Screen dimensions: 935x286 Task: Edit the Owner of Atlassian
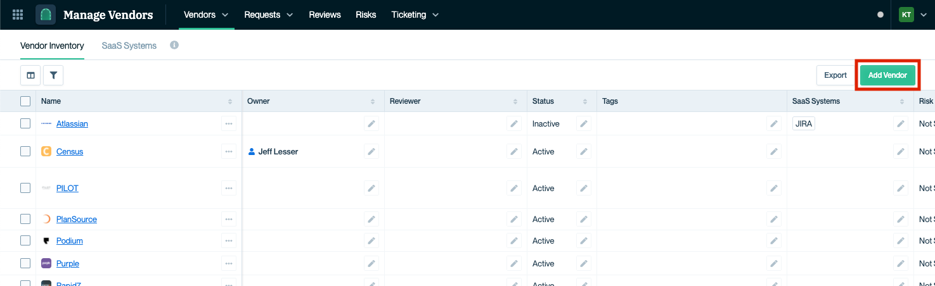click(x=371, y=123)
